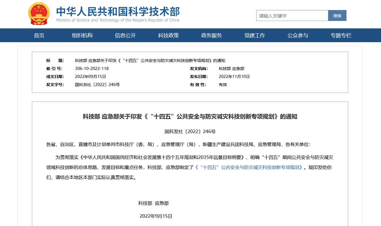This screenshot has height=226, width=381.
Task: Click the 发文机构 label
Action: (199, 69)
